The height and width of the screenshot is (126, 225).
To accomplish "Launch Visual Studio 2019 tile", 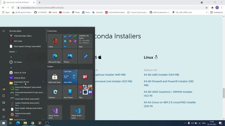I will (55, 112).
